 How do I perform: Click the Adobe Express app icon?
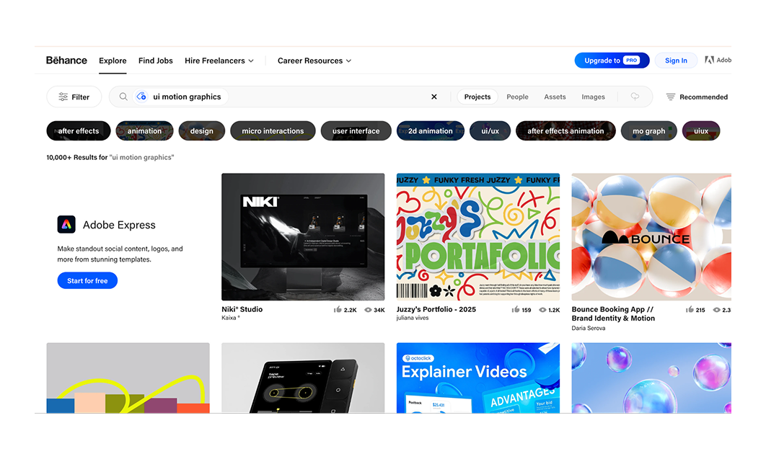(66, 224)
